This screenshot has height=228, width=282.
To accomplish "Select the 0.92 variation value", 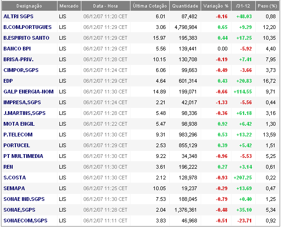I will click(223, 124).
